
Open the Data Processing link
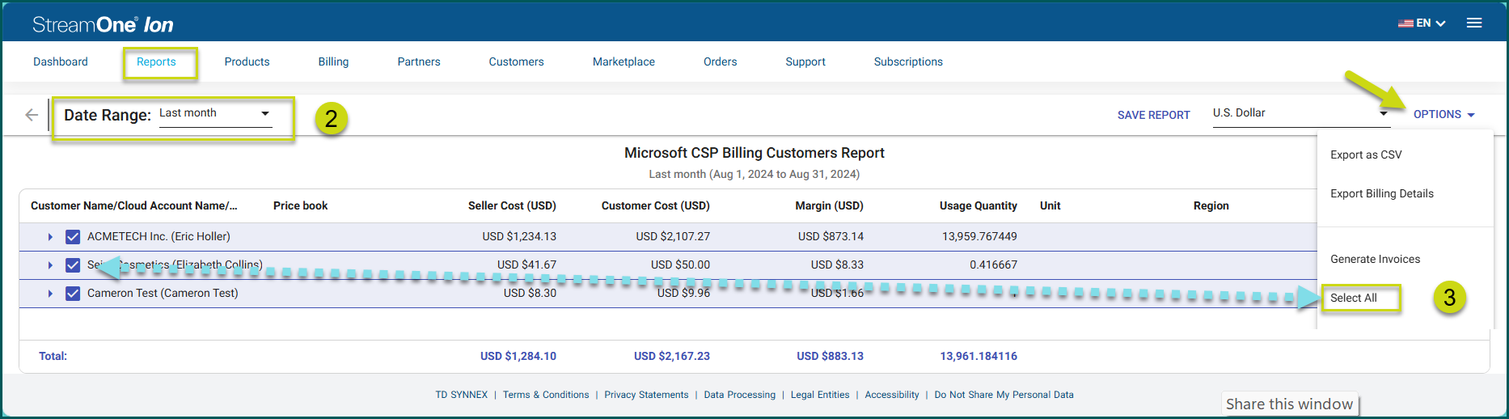tap(739, 395)
